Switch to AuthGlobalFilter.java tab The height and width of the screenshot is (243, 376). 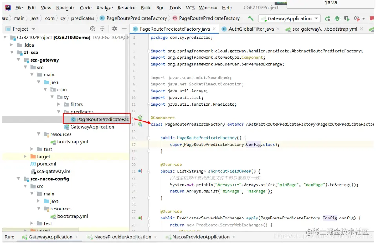click(x=251, y=29)
